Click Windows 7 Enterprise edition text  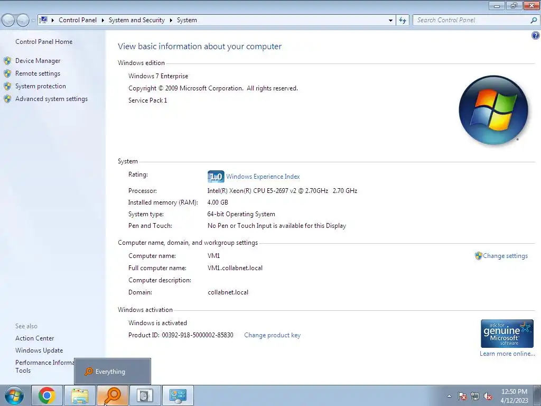(x=158, y=76)
